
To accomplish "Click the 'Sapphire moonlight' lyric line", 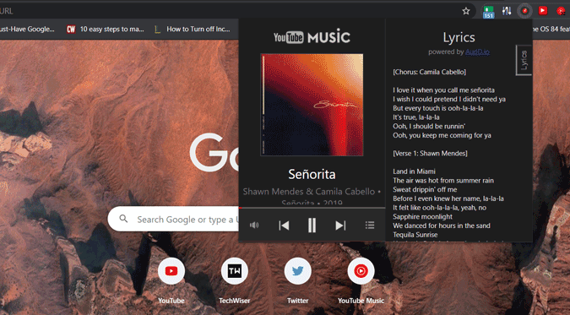I will [x=422, y=217].
